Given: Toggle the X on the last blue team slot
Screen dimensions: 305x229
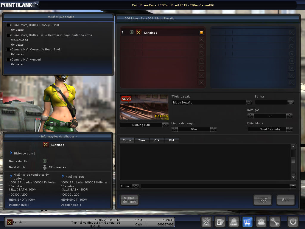Looking at the screenshot, I should [x=292, y=83].
